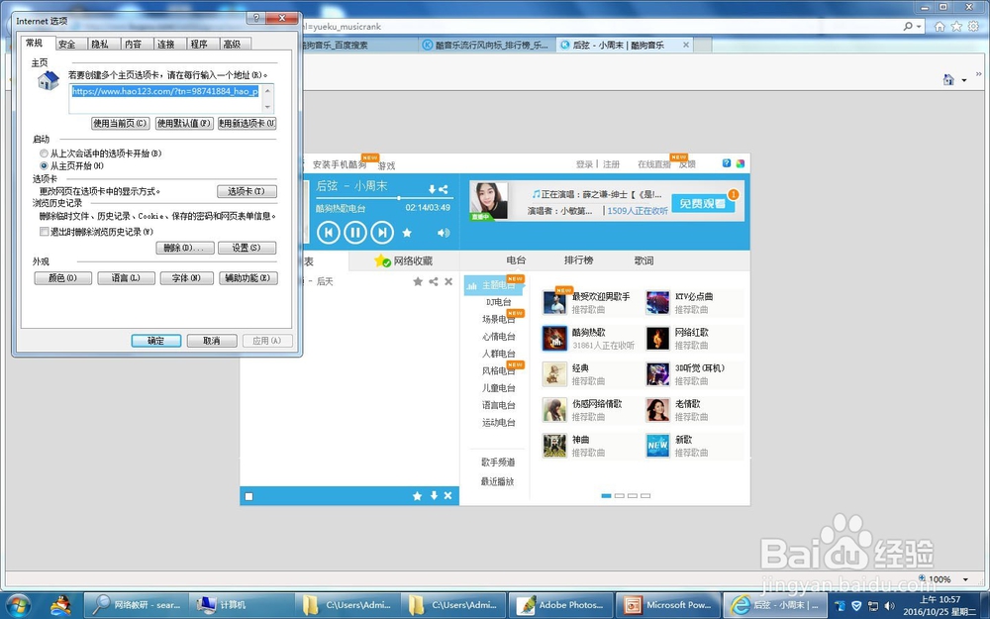Open colorful skin icon in player header

coord(740,163)
